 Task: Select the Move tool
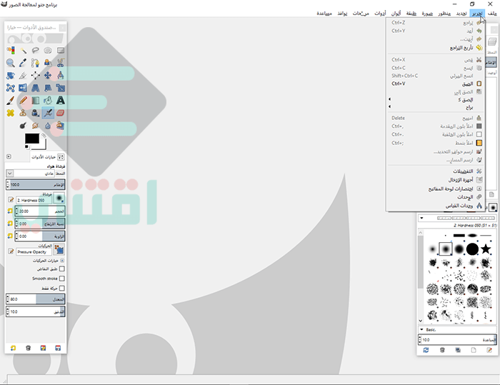pos(48,75)
